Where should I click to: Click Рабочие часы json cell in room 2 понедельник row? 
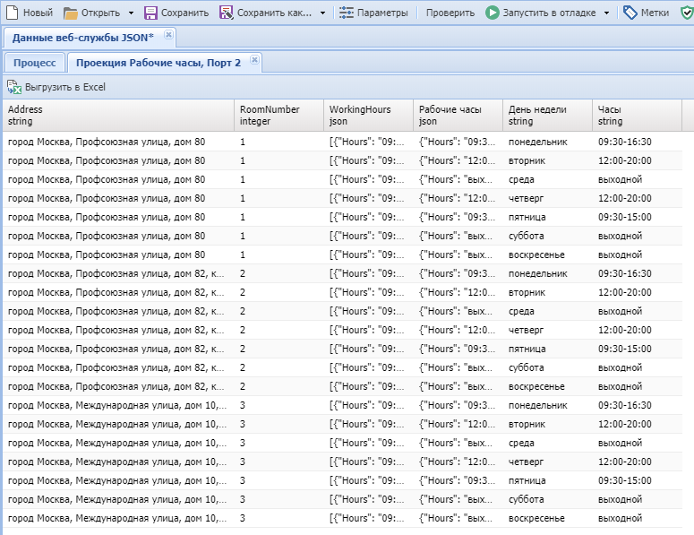(457, 273)
